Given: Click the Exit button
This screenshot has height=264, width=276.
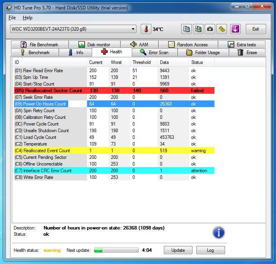Looking at the screenshot, I should tap(256, 29).
